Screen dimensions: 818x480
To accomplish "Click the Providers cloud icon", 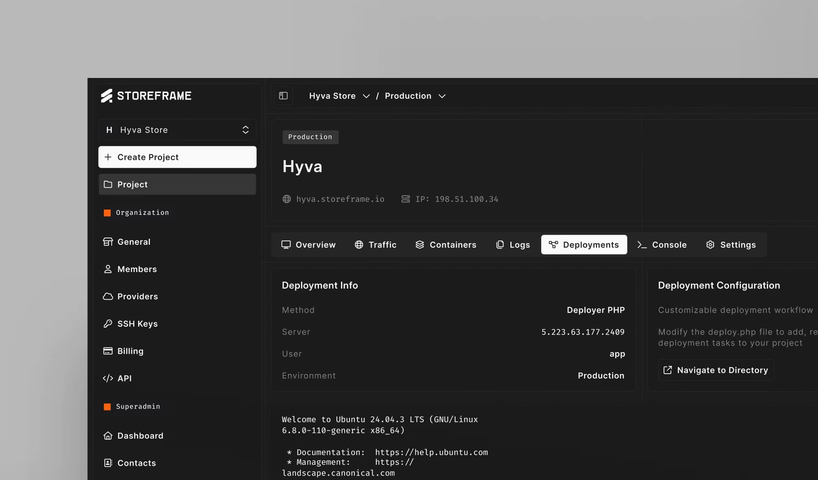I will 108,296.
